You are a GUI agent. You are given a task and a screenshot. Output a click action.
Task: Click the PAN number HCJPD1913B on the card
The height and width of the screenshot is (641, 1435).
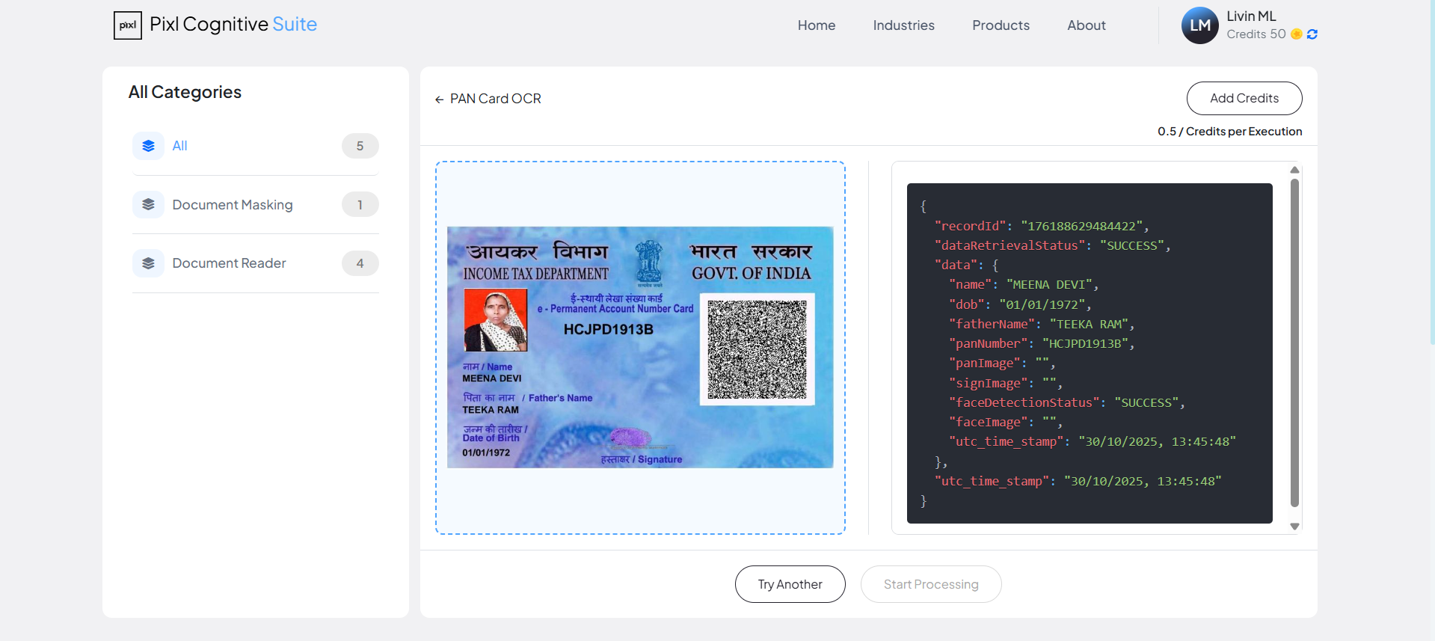(x=608, y=329)
